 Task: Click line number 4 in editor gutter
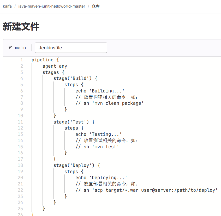tap(22, 78)
